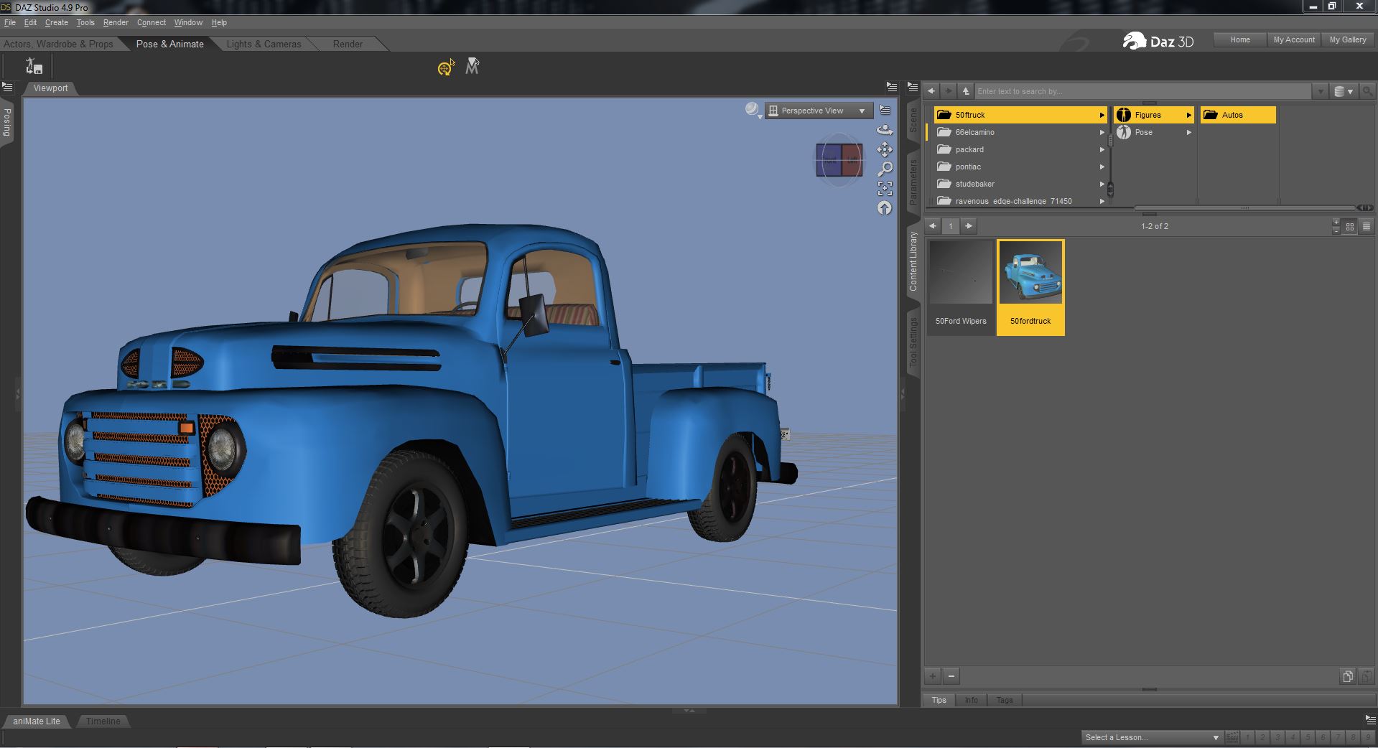Click the zoom magnifier viewport control
This screenshot has width=1378, height=748.
coord(885,169)
